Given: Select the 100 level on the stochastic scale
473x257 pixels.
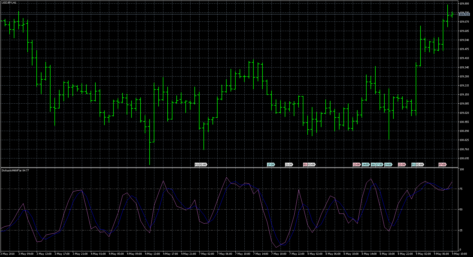Looking at the screenshot, I should (x=461, y=169).
